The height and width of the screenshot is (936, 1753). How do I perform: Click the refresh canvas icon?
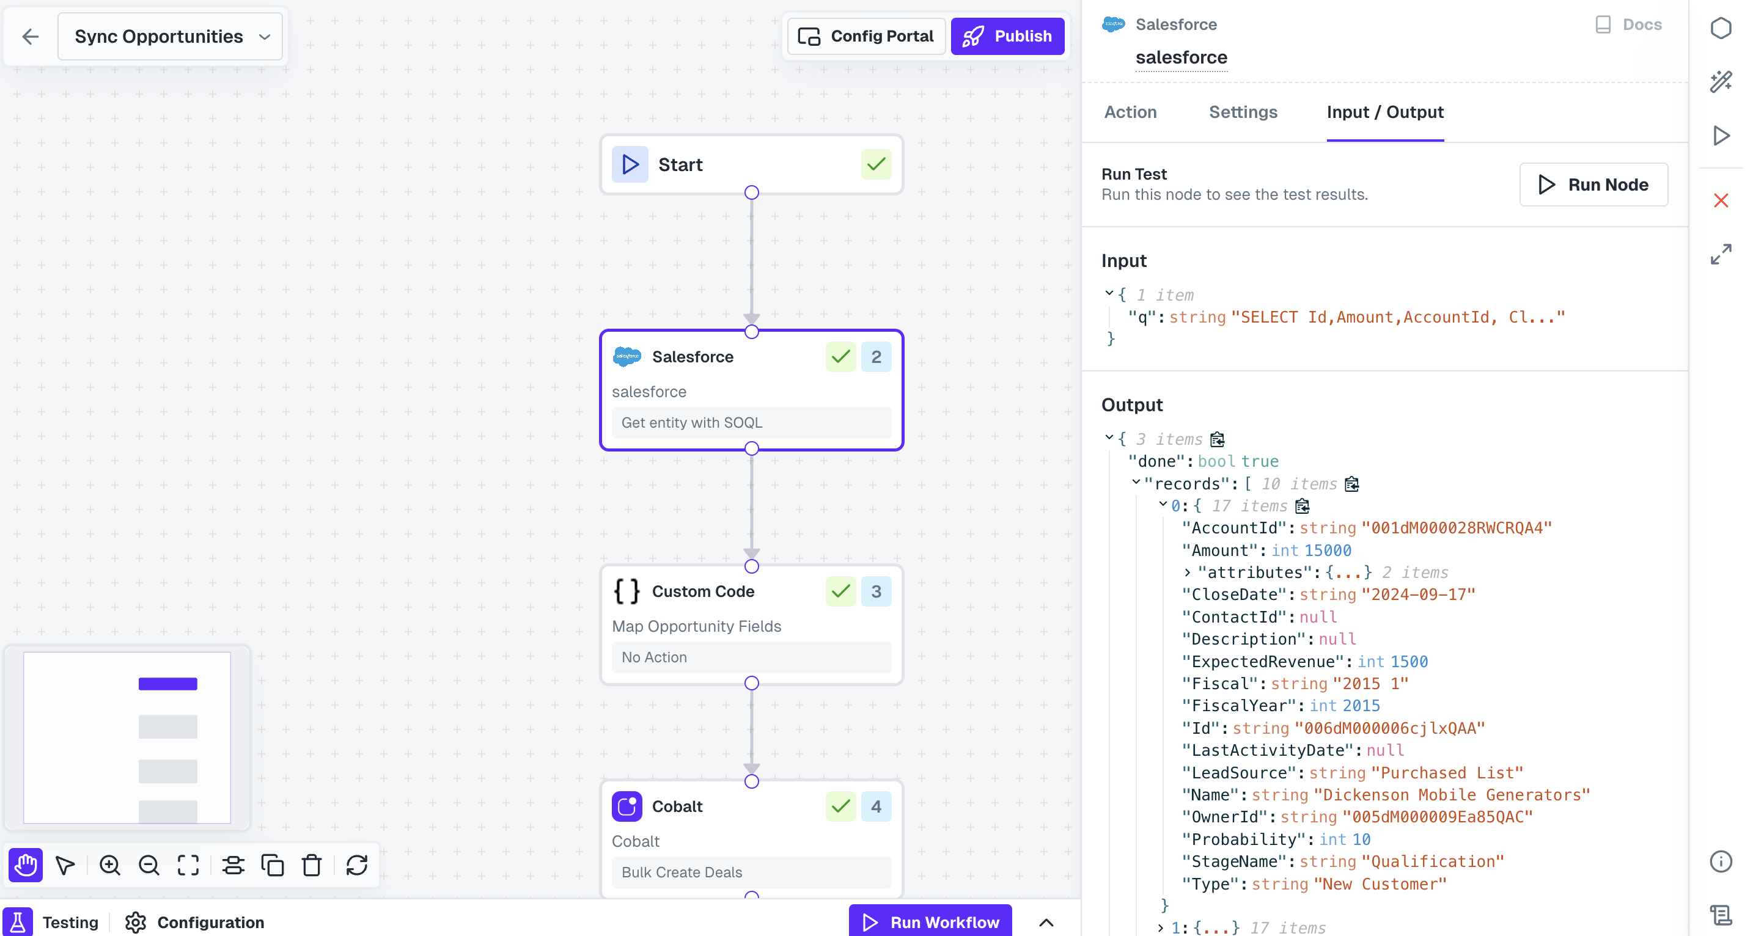click(358, 865)
